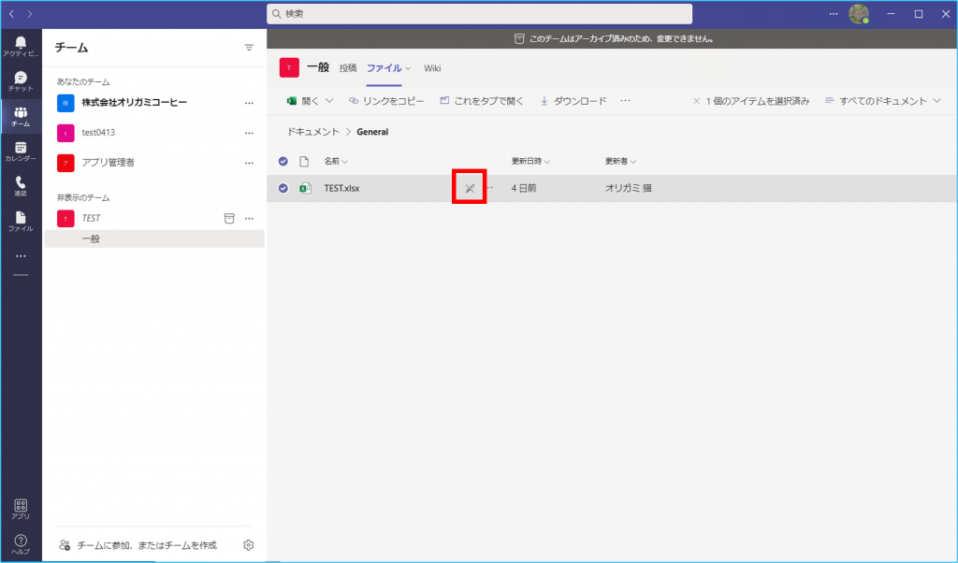Switch to the Wiki tab

(x=432, y=68)
